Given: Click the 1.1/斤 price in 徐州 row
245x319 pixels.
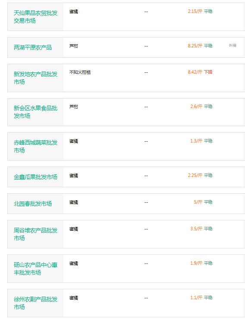Looking at the screenshot, I should 196,297.
